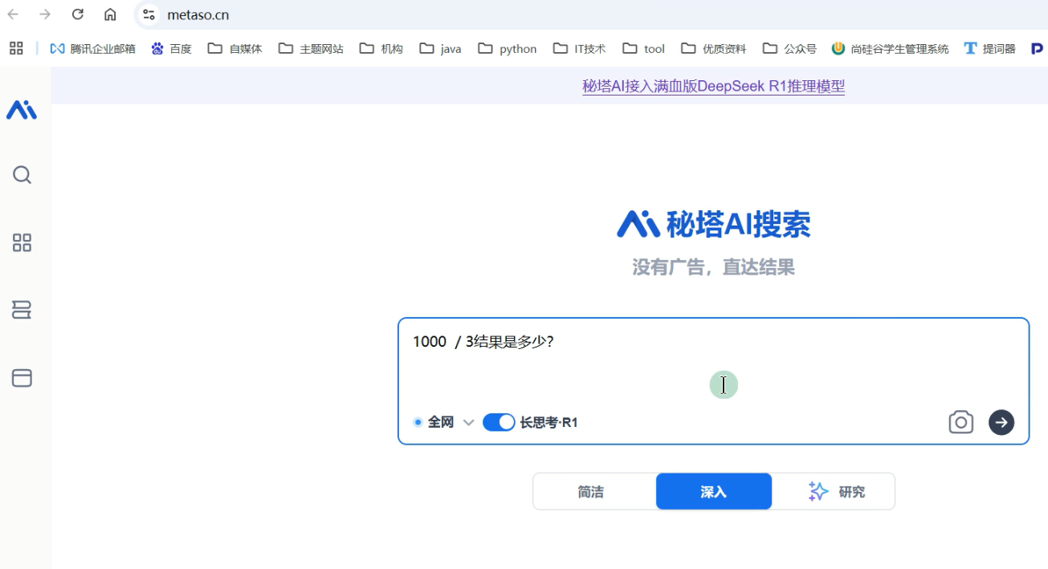Open DeepSeek R1 announcement link
The width and height of the screenshot is (1048, 569).
tap(713, 86)
